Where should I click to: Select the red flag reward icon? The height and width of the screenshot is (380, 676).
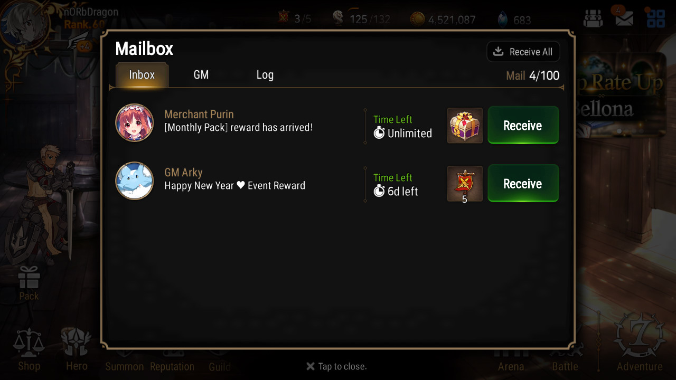pyautogui.click(x=465, y=184)
